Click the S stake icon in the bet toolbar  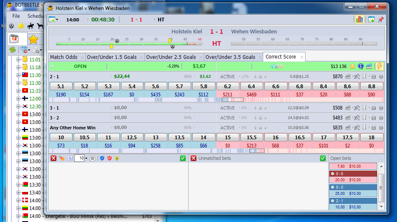pyautogui.click(x=70, y=159)
